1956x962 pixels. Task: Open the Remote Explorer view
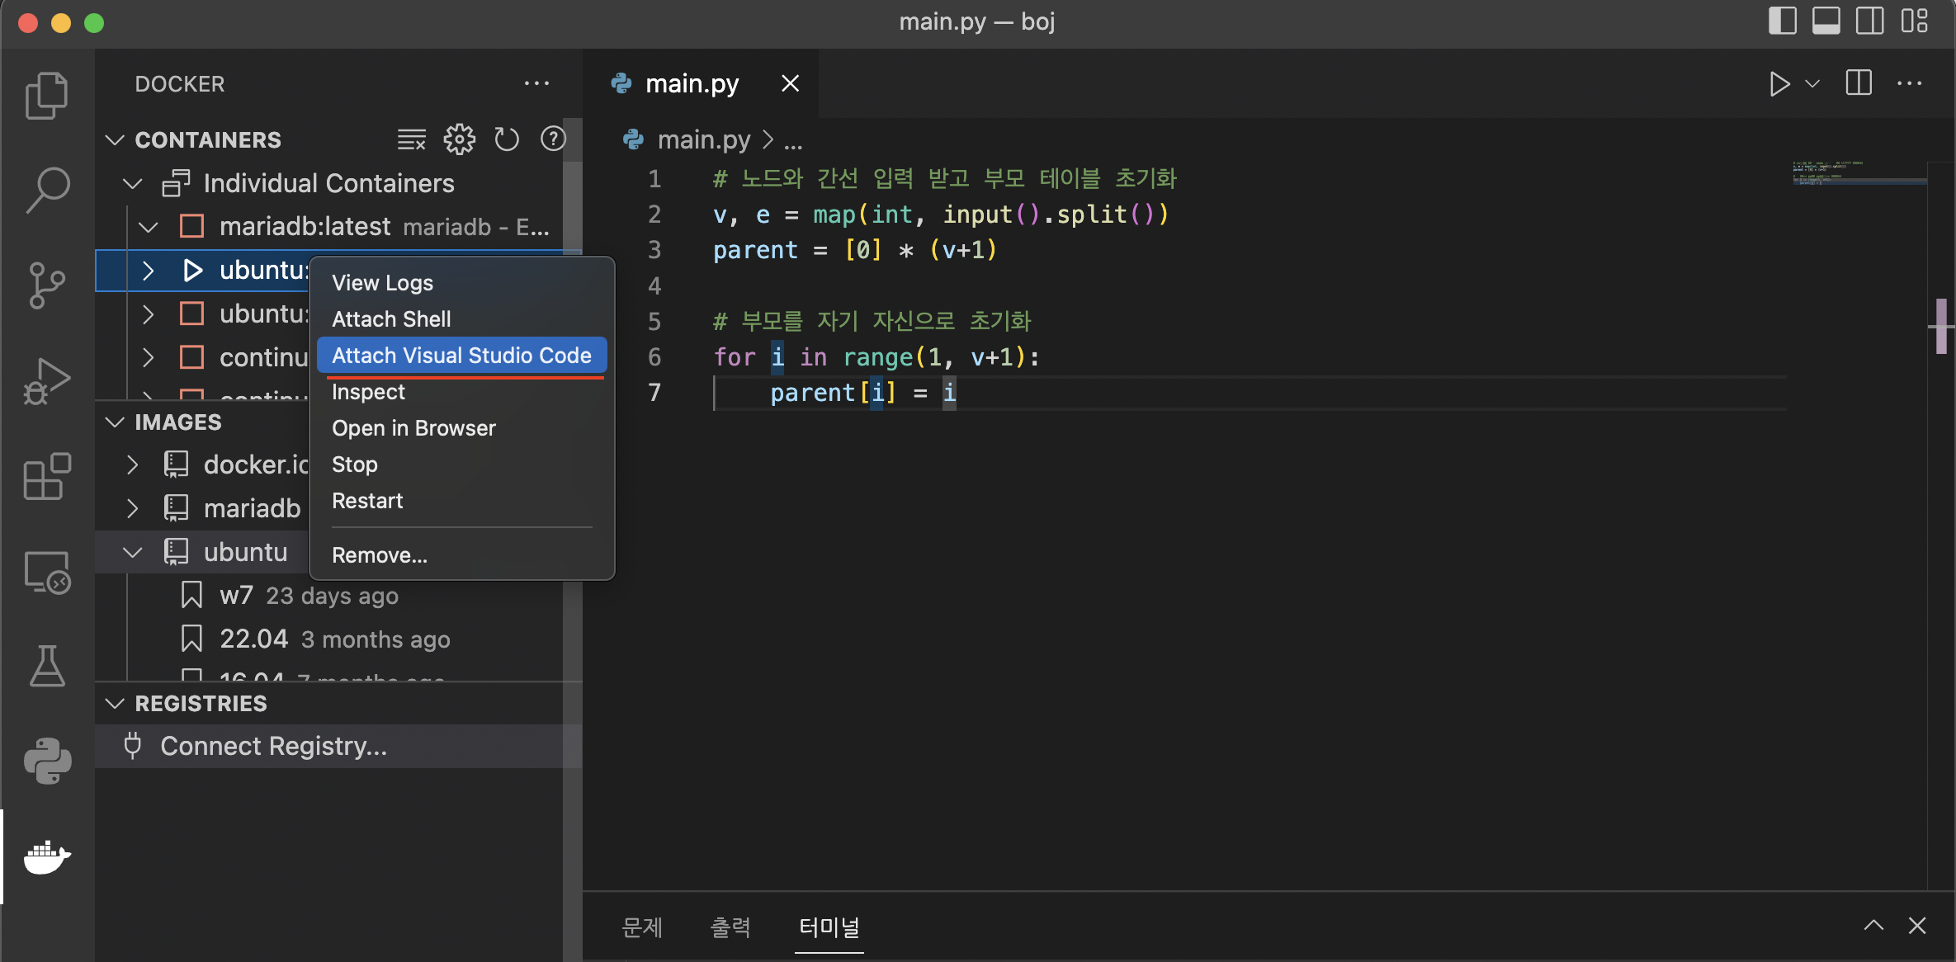click(47, 573)
